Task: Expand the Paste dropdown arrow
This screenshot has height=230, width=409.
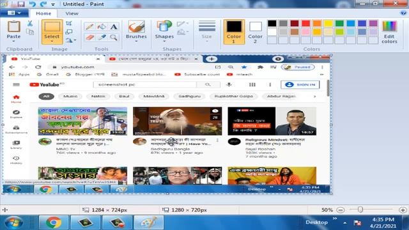Action: [13, 41]
